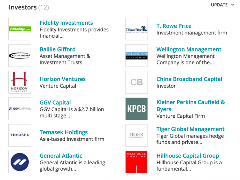Click the Wellington Management logo
The height and width of the screenshot is (180, 240).
137,56
